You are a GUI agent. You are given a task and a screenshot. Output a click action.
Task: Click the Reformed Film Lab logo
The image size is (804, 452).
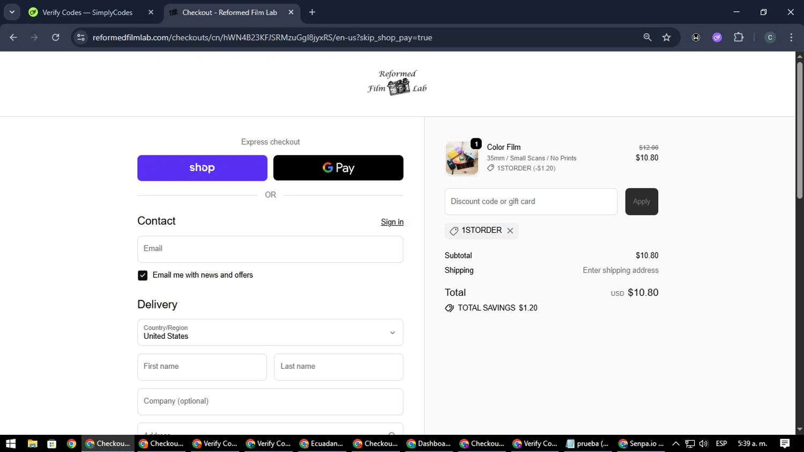397,83
